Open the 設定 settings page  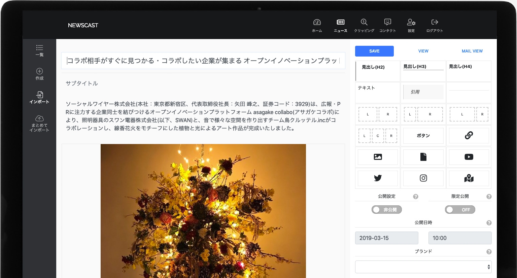click(411, 25)
